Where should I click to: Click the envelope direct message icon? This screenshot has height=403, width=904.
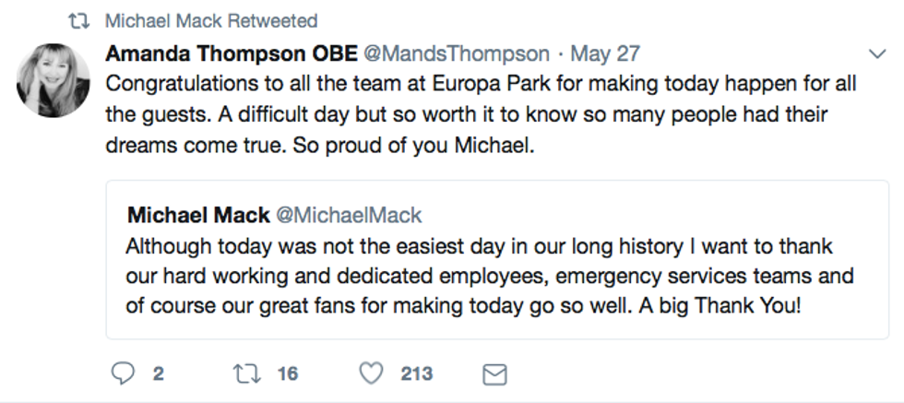point(495,373)
